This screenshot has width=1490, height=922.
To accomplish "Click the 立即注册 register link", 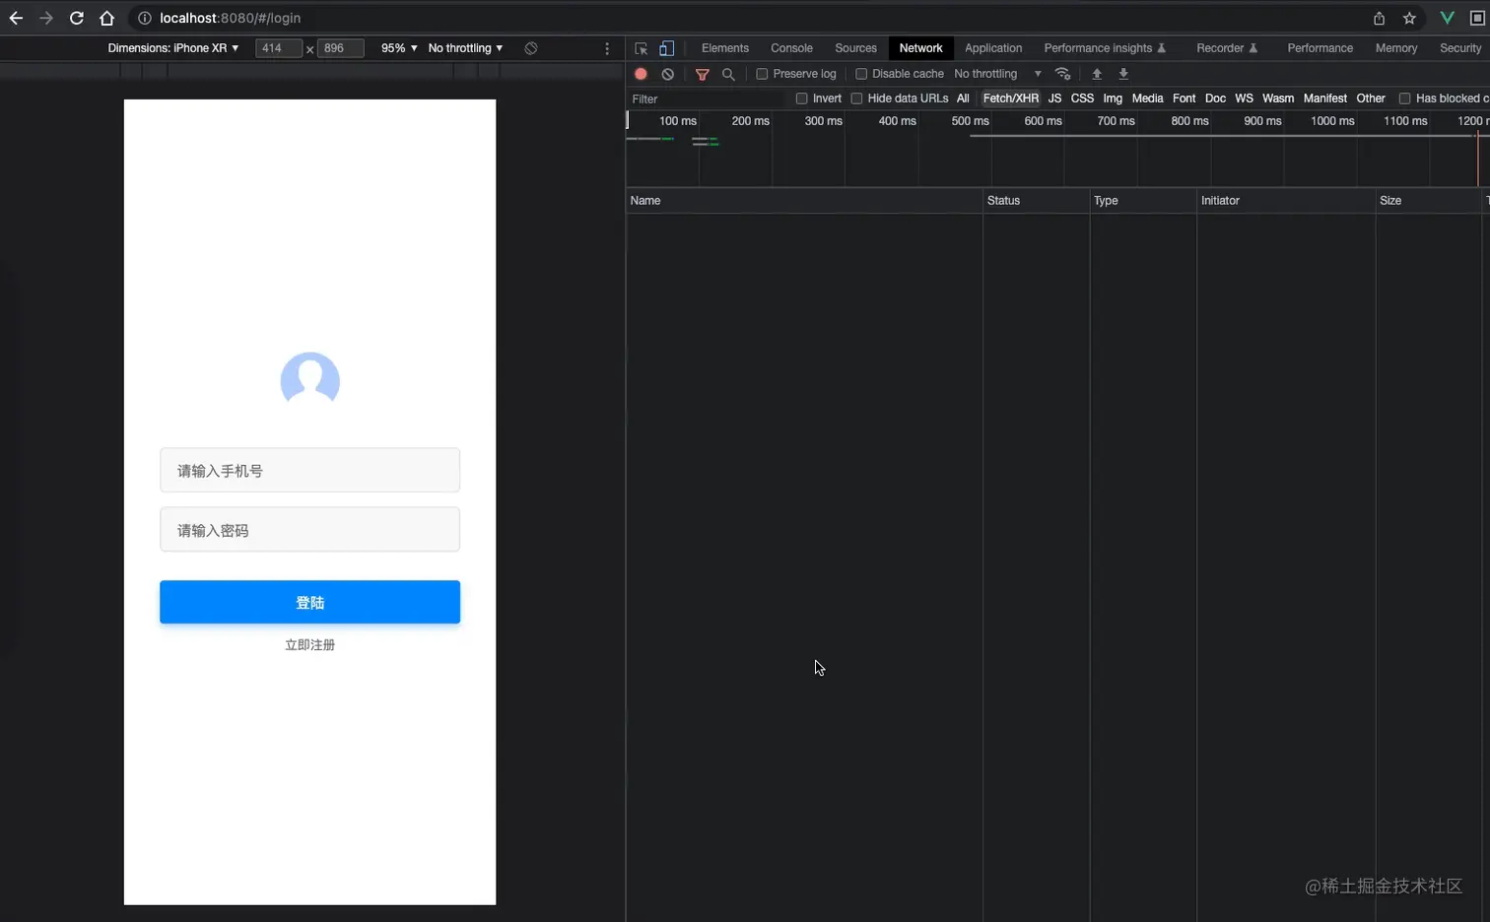I will pos(309,645).
